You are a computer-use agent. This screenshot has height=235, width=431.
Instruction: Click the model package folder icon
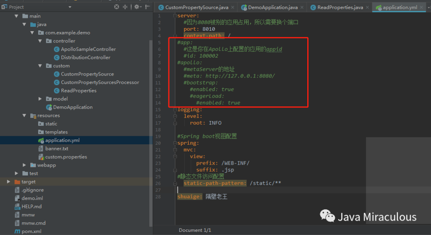pyautogui.click(x=49, y=99)
